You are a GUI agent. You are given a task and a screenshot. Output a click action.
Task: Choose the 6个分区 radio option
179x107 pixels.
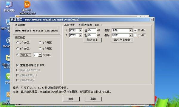point(40,49)
